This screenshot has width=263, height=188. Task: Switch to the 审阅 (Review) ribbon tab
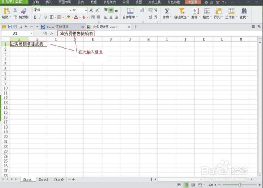(125, 2)
